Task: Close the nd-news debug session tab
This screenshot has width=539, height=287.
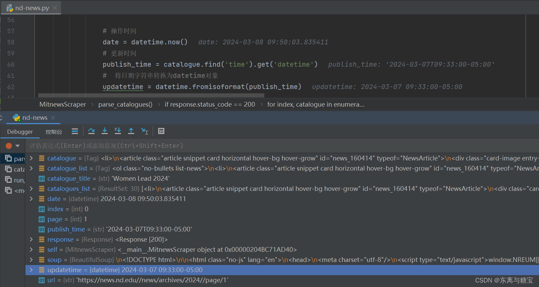Action: [x=53, y=118]
